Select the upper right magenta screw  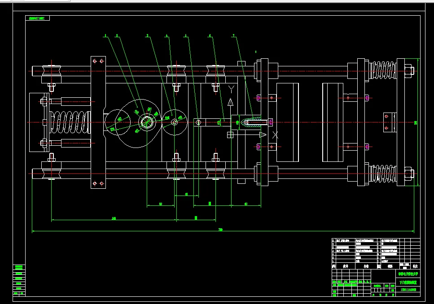pos(367,98)
